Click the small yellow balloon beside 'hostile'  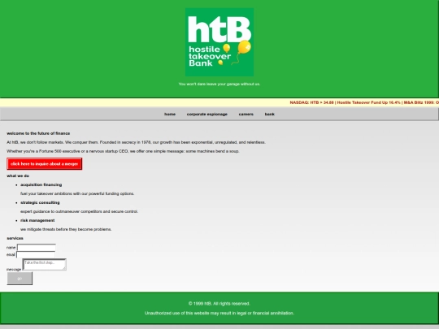click(x=227, y=48)
